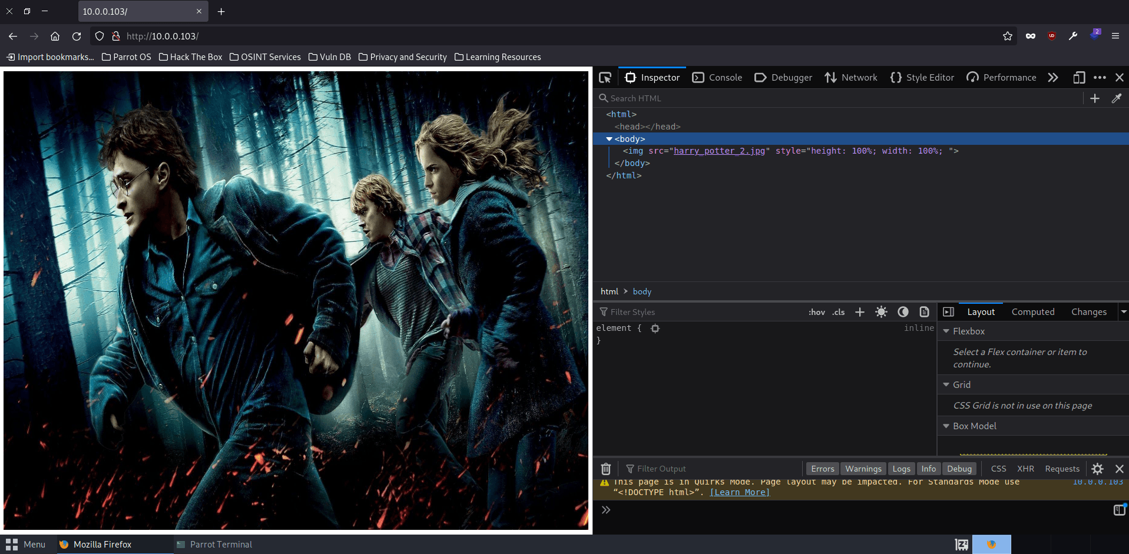Screen dimensions: 1129x554
Task: Toggle the :hov pseudo-class panel
Action: pos(816,312)
